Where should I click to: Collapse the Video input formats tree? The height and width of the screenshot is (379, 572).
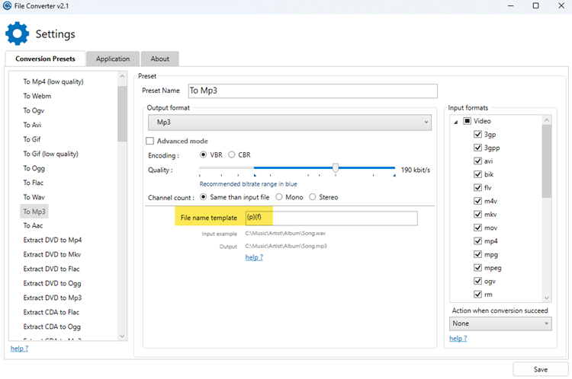click(x=456, y=121)
